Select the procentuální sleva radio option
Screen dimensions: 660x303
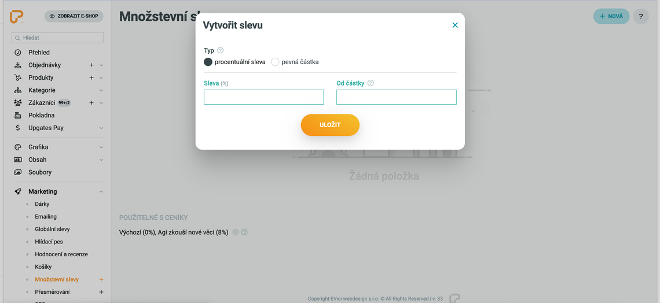[x=208, y=62]
